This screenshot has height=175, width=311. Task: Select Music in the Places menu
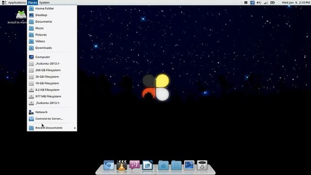(52, 28)
